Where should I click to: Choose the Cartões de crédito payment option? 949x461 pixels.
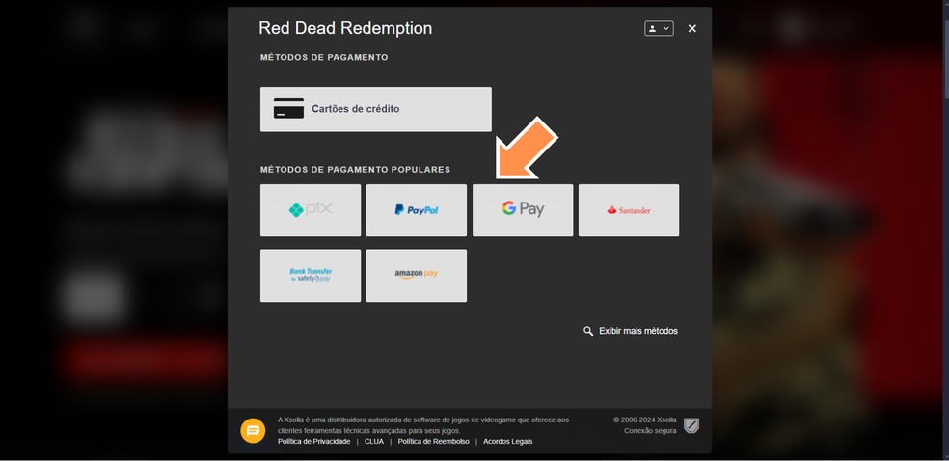point(376,109)
